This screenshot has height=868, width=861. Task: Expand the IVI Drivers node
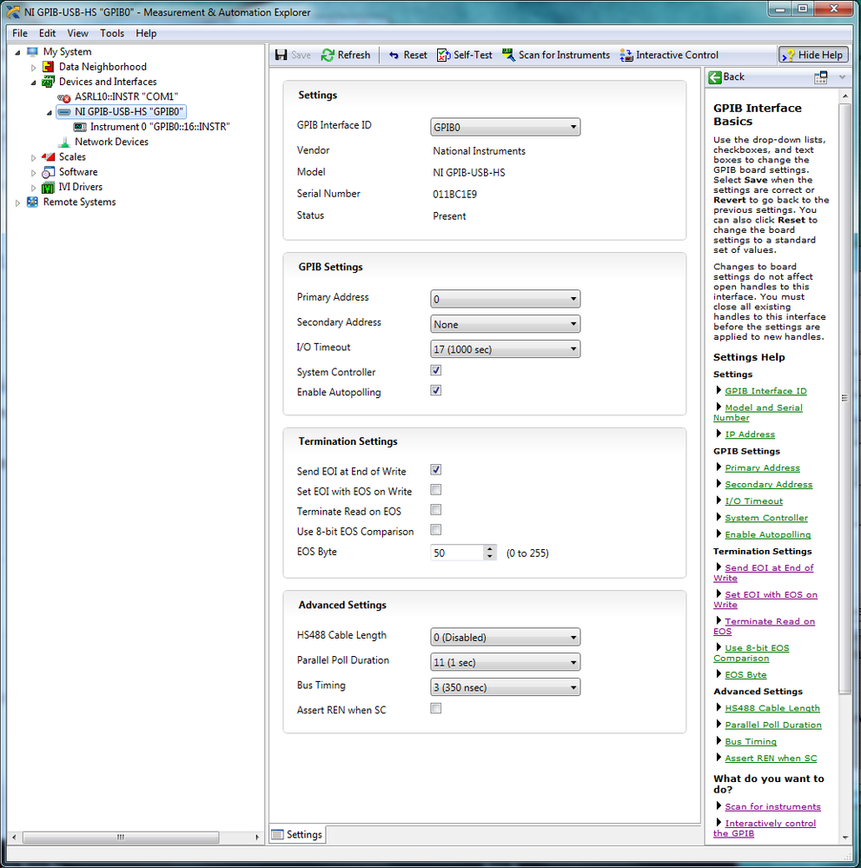pos(33,188)
